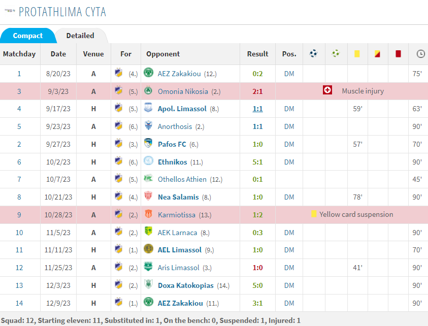The width and height of the screenshot is (428, 326).
Task: Click the Date column header
Action: coord(58,54)
